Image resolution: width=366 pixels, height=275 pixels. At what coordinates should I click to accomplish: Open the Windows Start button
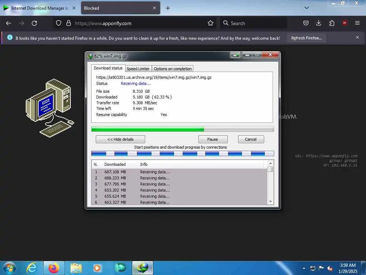pyautogui.click(x=10, y=268)
